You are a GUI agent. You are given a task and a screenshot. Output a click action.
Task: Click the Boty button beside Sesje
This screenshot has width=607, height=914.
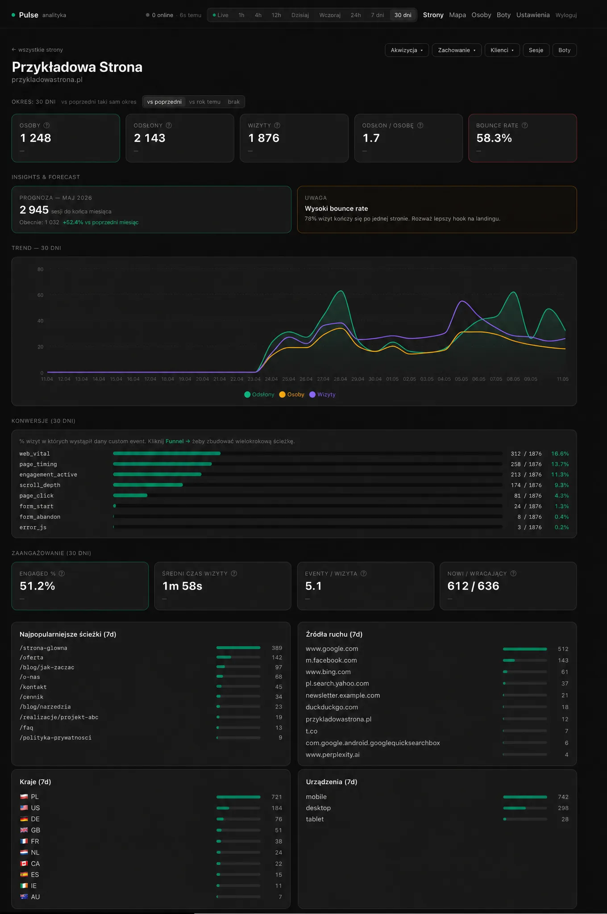(564, 50)
